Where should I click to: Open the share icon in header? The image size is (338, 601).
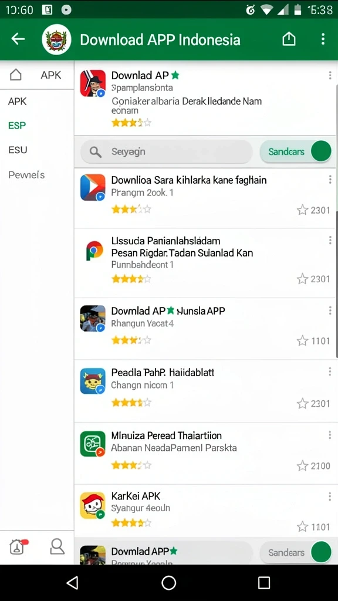click(289, 39)
